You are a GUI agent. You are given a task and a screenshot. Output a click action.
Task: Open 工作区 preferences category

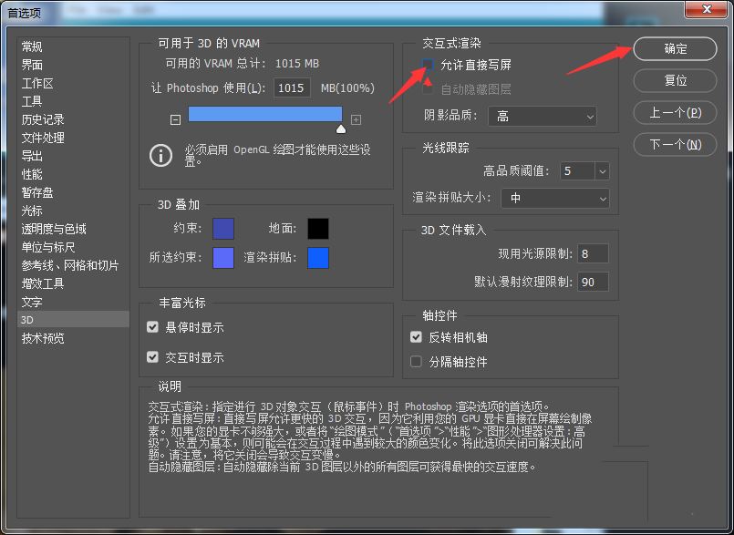pos(37,83)
